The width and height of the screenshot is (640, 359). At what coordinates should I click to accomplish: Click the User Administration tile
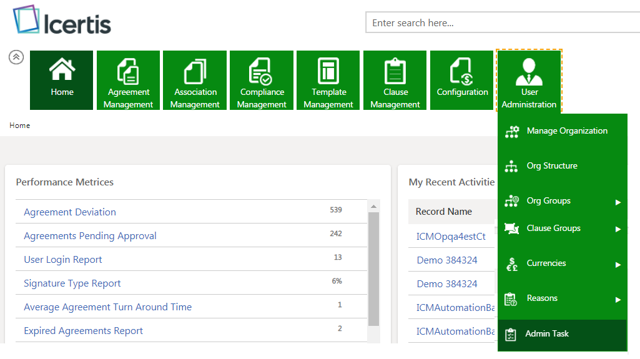click(529, 81)
